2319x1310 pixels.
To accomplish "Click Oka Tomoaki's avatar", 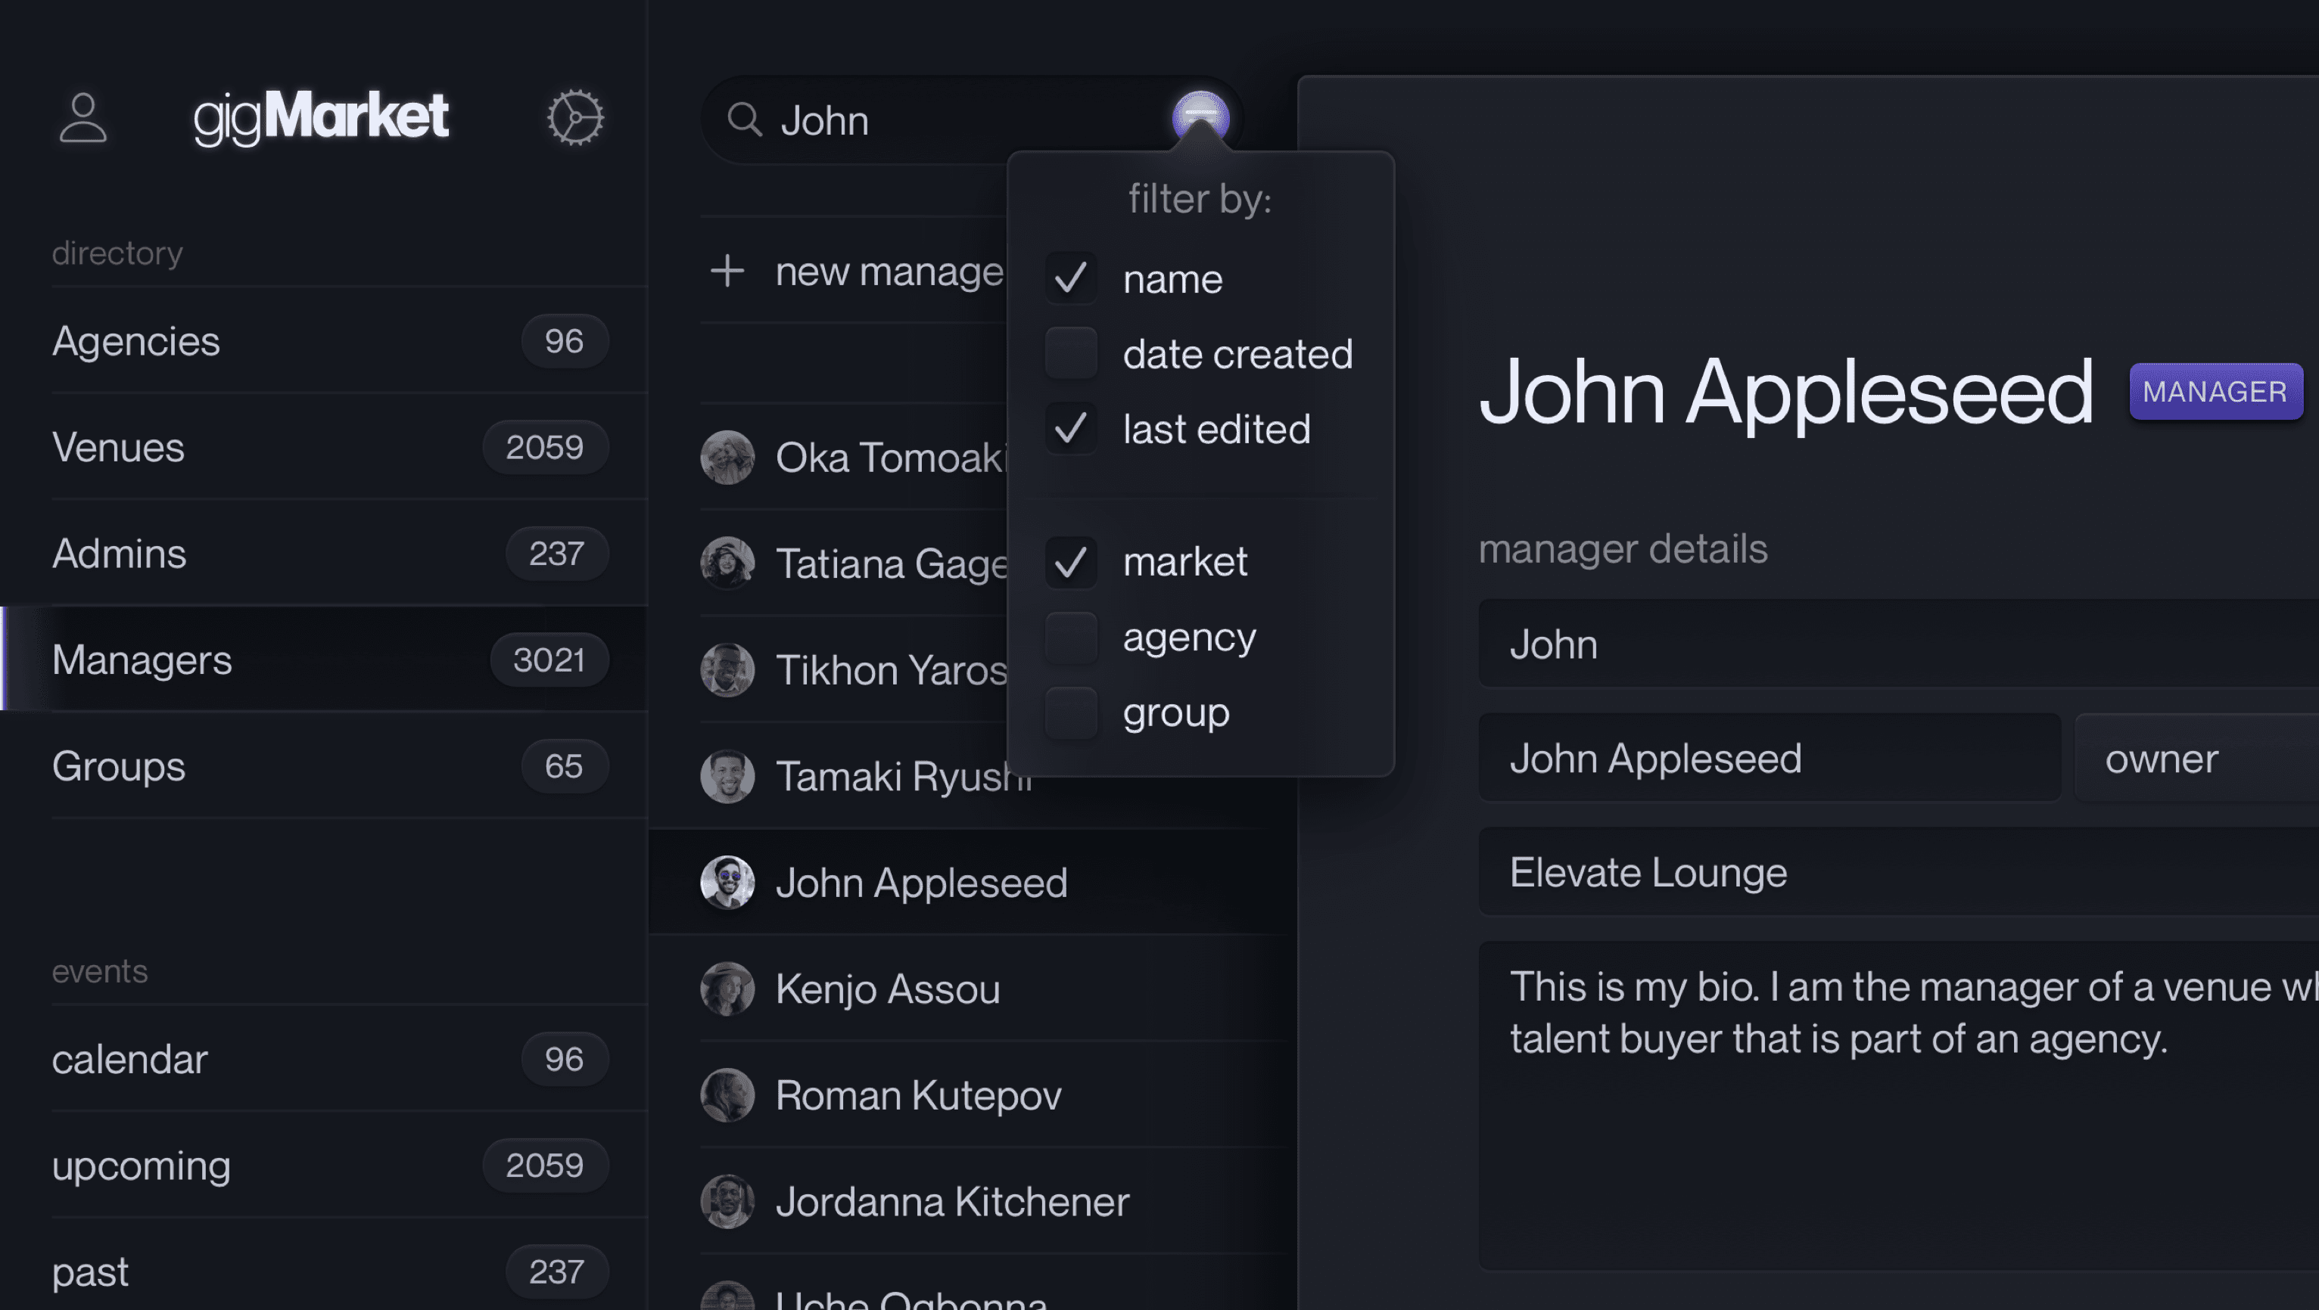I will click(727, 457).
